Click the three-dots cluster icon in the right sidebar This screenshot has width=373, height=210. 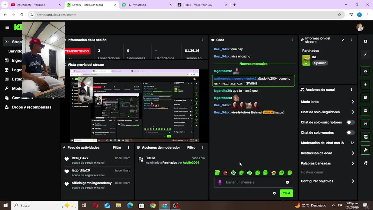tap(365, 163)
